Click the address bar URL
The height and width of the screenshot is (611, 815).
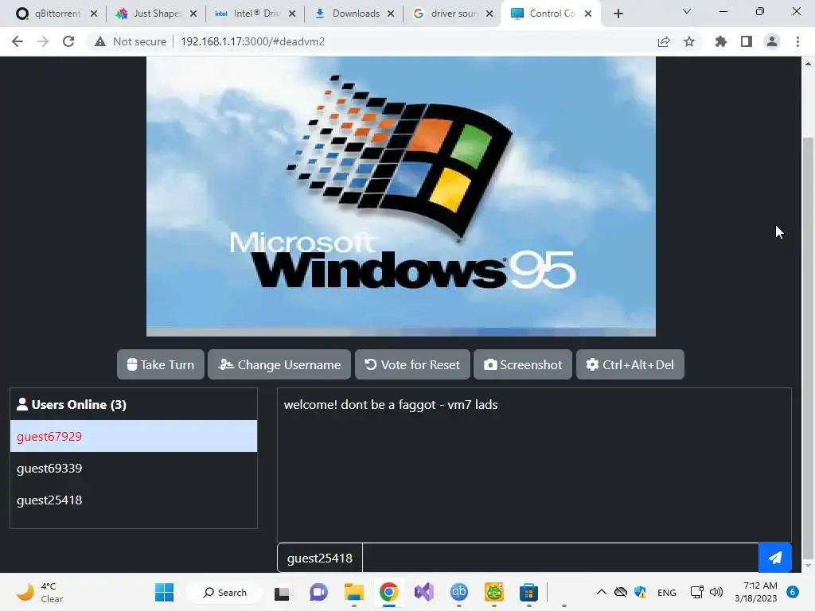[252, 41]
